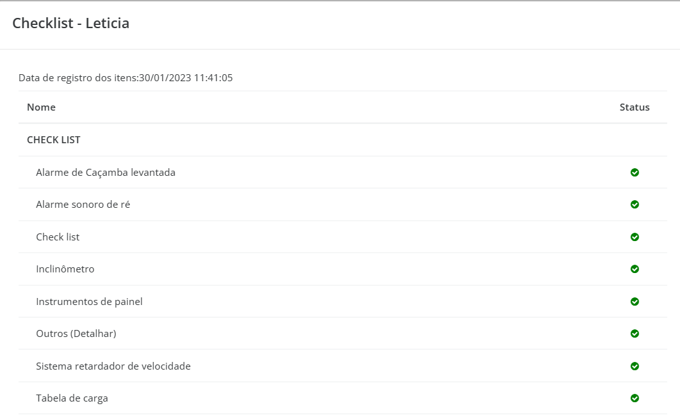Click status icon beside Instrumentos de painel
This screenshot has height=415, width=680.
point(635,302)
